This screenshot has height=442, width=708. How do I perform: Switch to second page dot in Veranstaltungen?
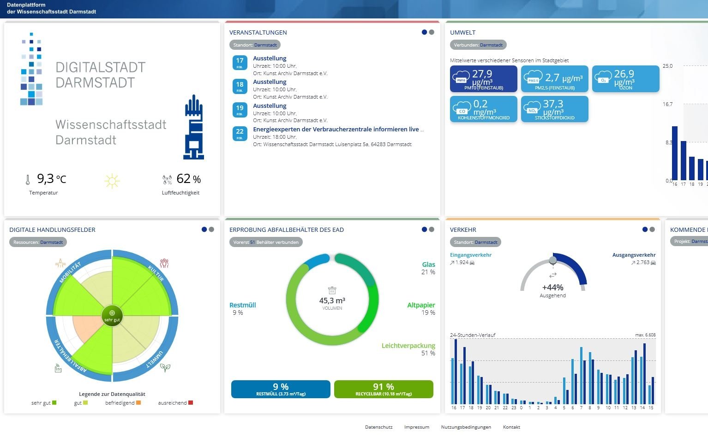click(432, 32)
